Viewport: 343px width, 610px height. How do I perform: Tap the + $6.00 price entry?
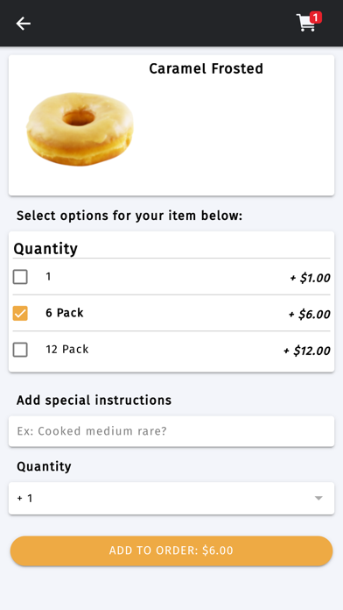click(309, 314)
